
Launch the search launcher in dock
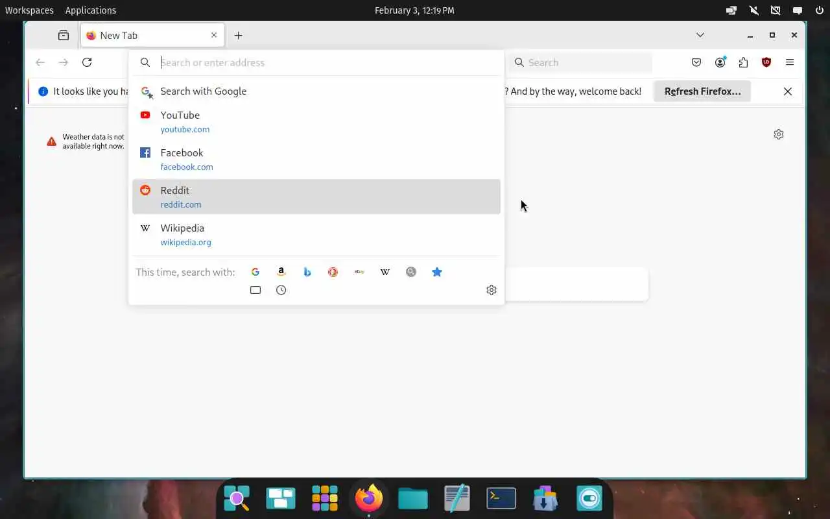237,498
